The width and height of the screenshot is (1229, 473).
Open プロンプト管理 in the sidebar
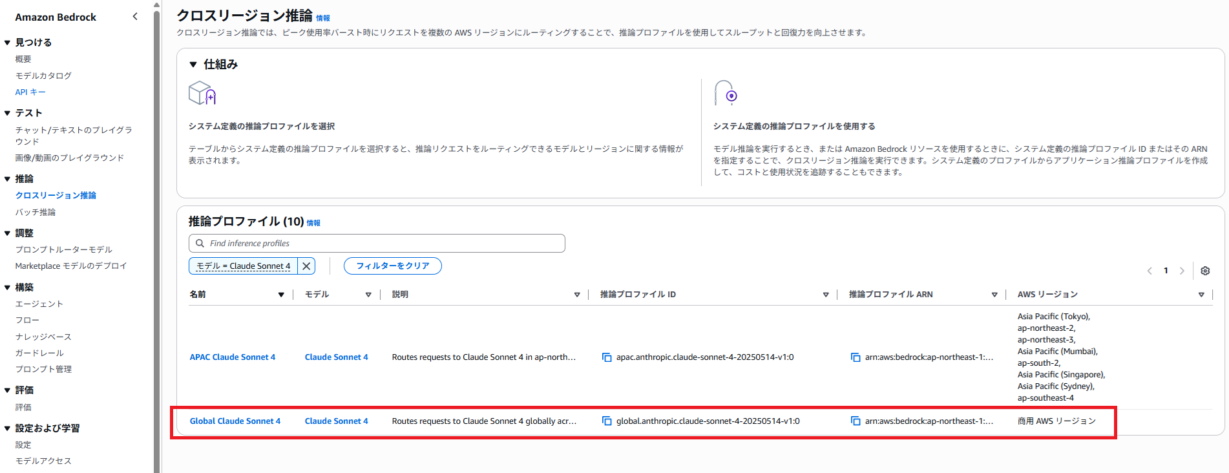click(x=43, y=369)
